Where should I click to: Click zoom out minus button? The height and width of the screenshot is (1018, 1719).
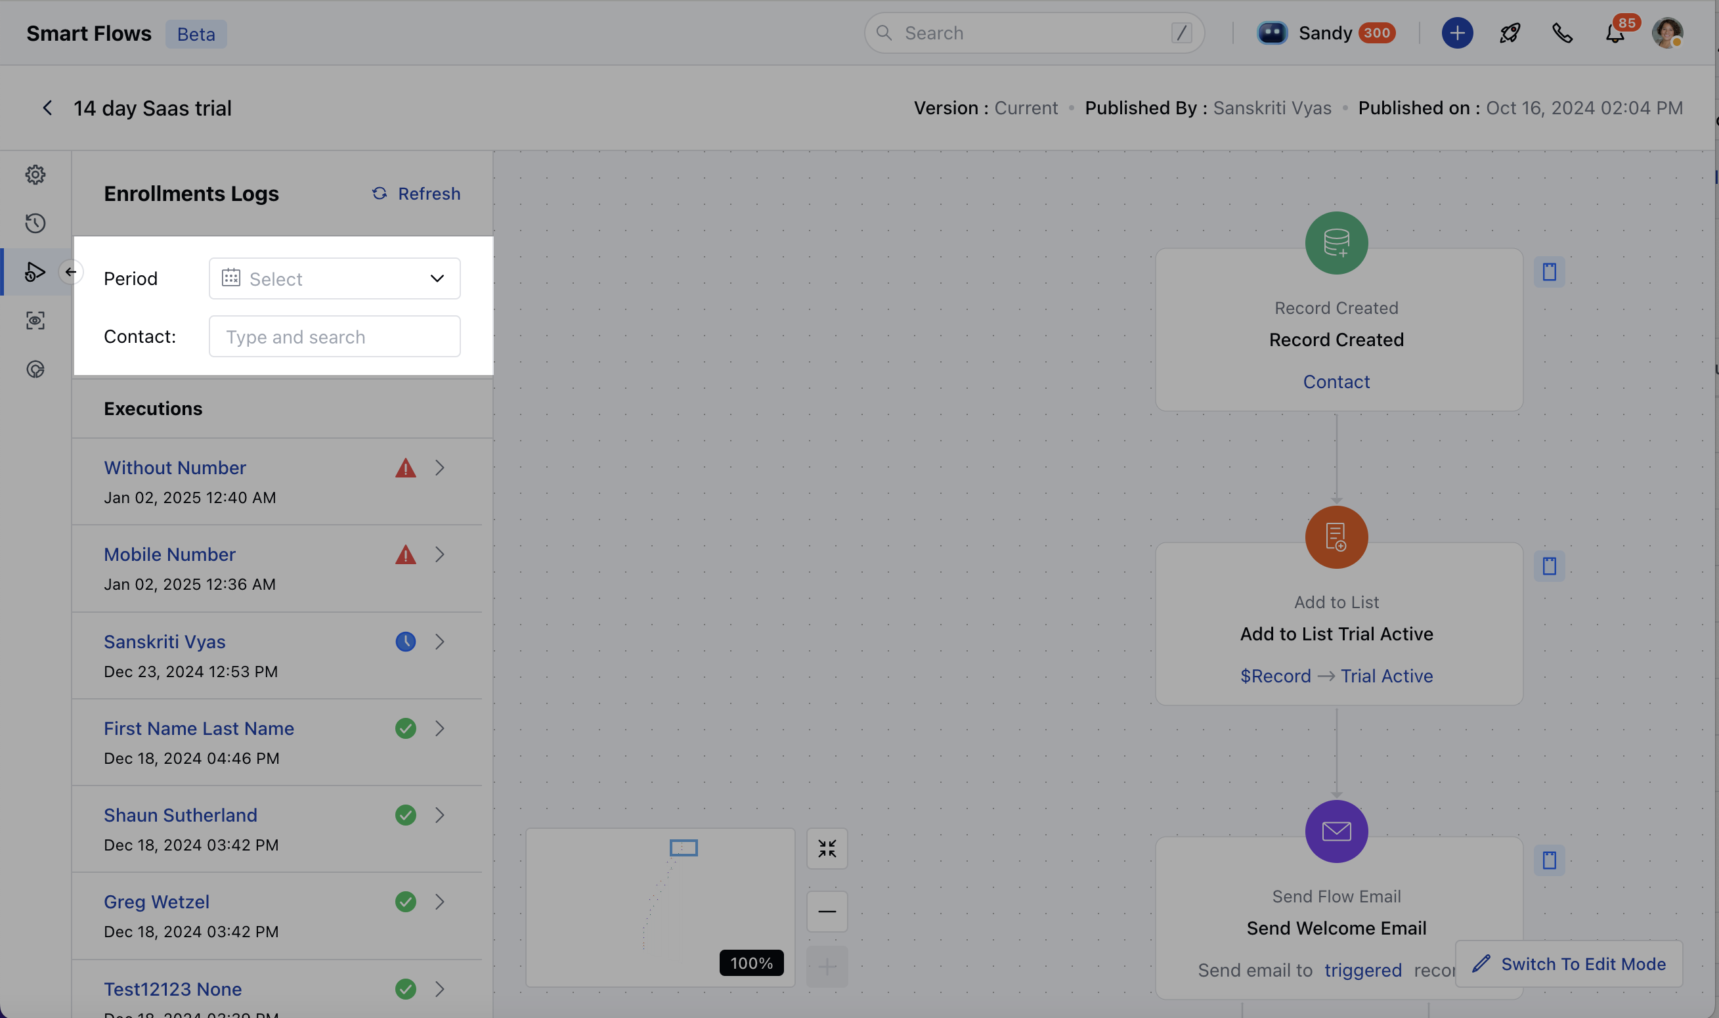[827, 911]
